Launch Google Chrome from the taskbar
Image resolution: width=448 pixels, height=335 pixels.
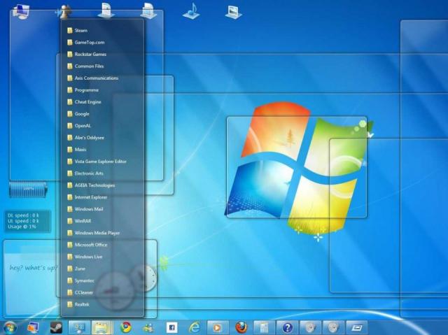coord(126,327)
